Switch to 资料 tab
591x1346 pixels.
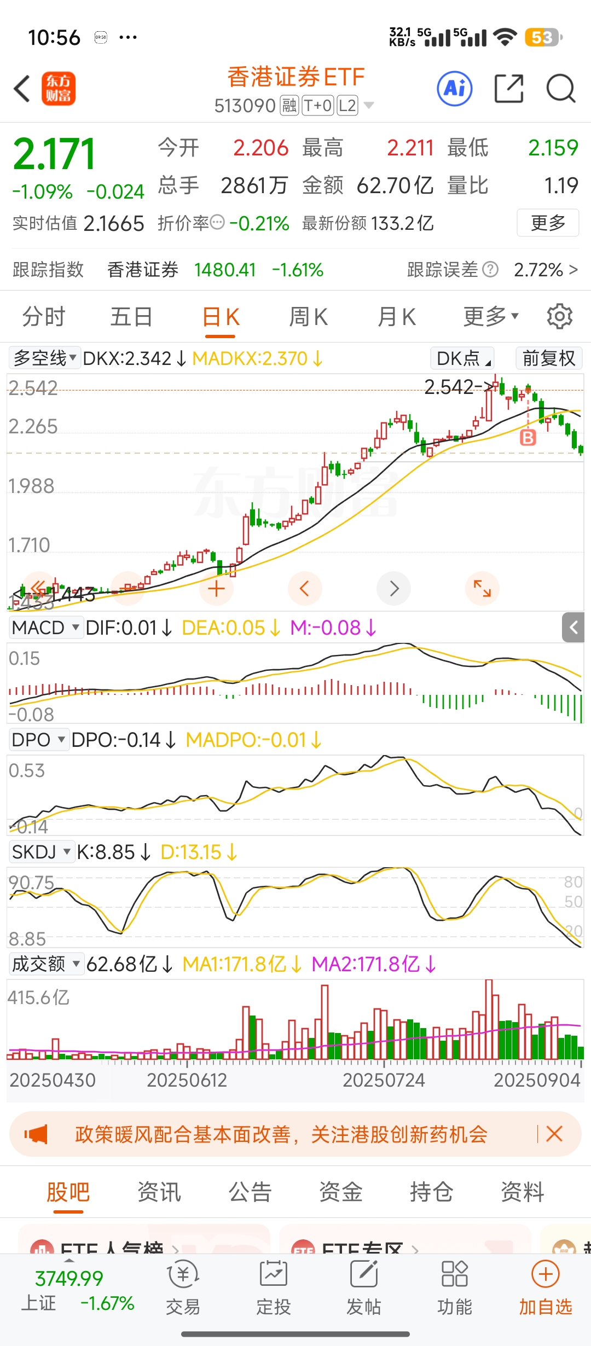pos(523,1192)
